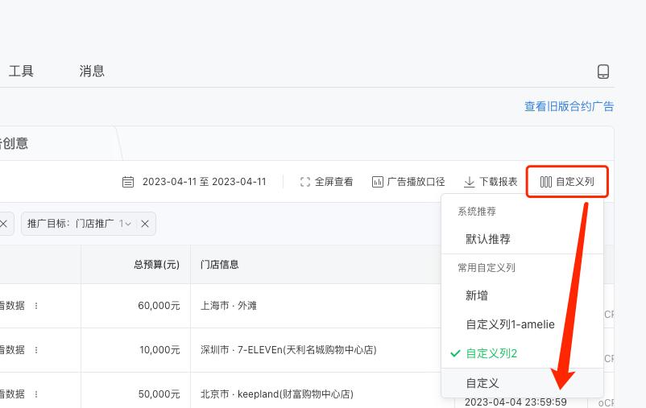Viewport: 646px width, 408px height.
Task: Click the 下载报表 download icon
Action: click(469, 182)
